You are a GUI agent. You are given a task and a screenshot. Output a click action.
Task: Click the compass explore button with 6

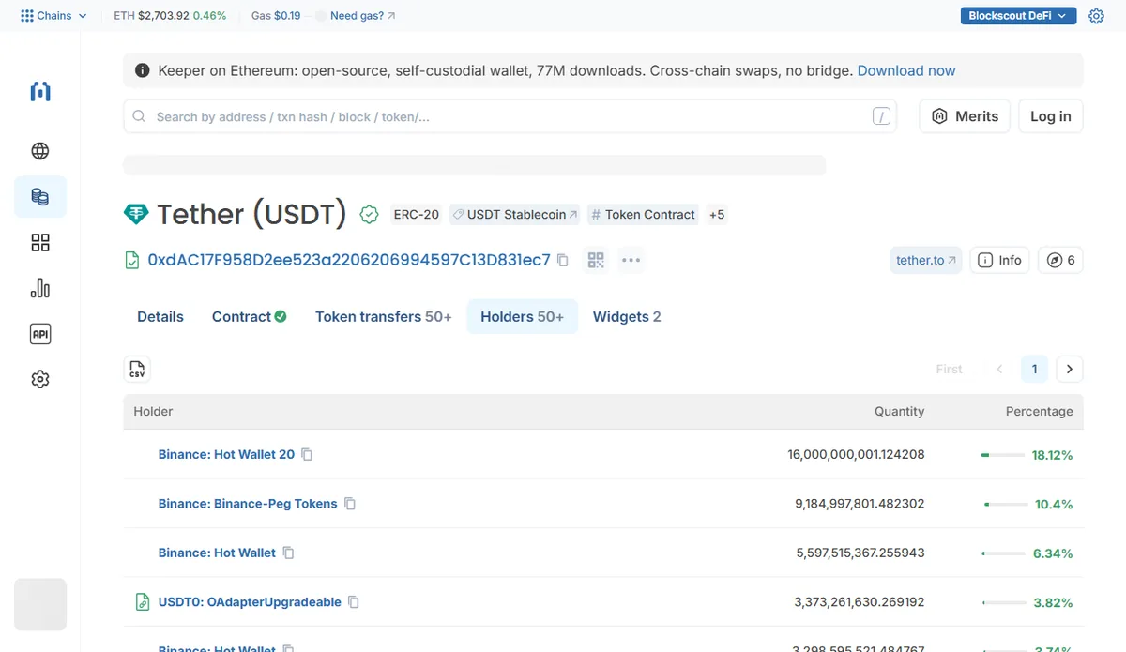coord(1060,260)
